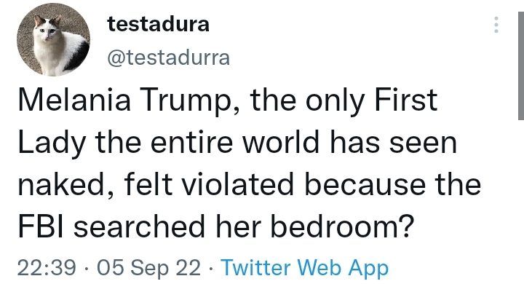Click the word "Lady" in the tweet

pos(52,143)
